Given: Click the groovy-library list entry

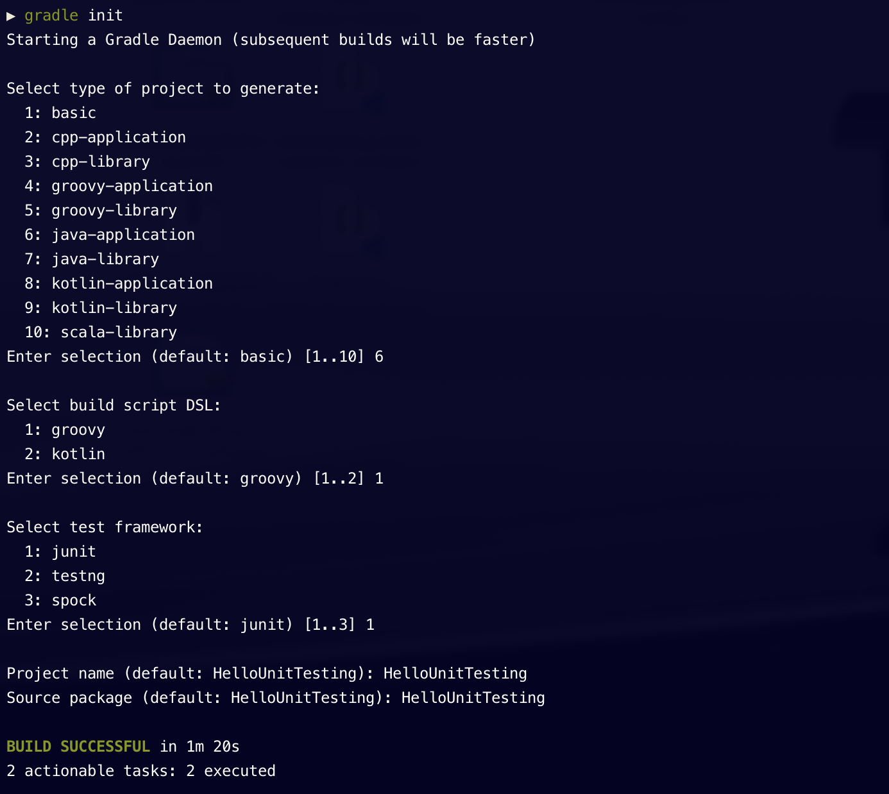Looking at the screenshot, I should [101, 210].
